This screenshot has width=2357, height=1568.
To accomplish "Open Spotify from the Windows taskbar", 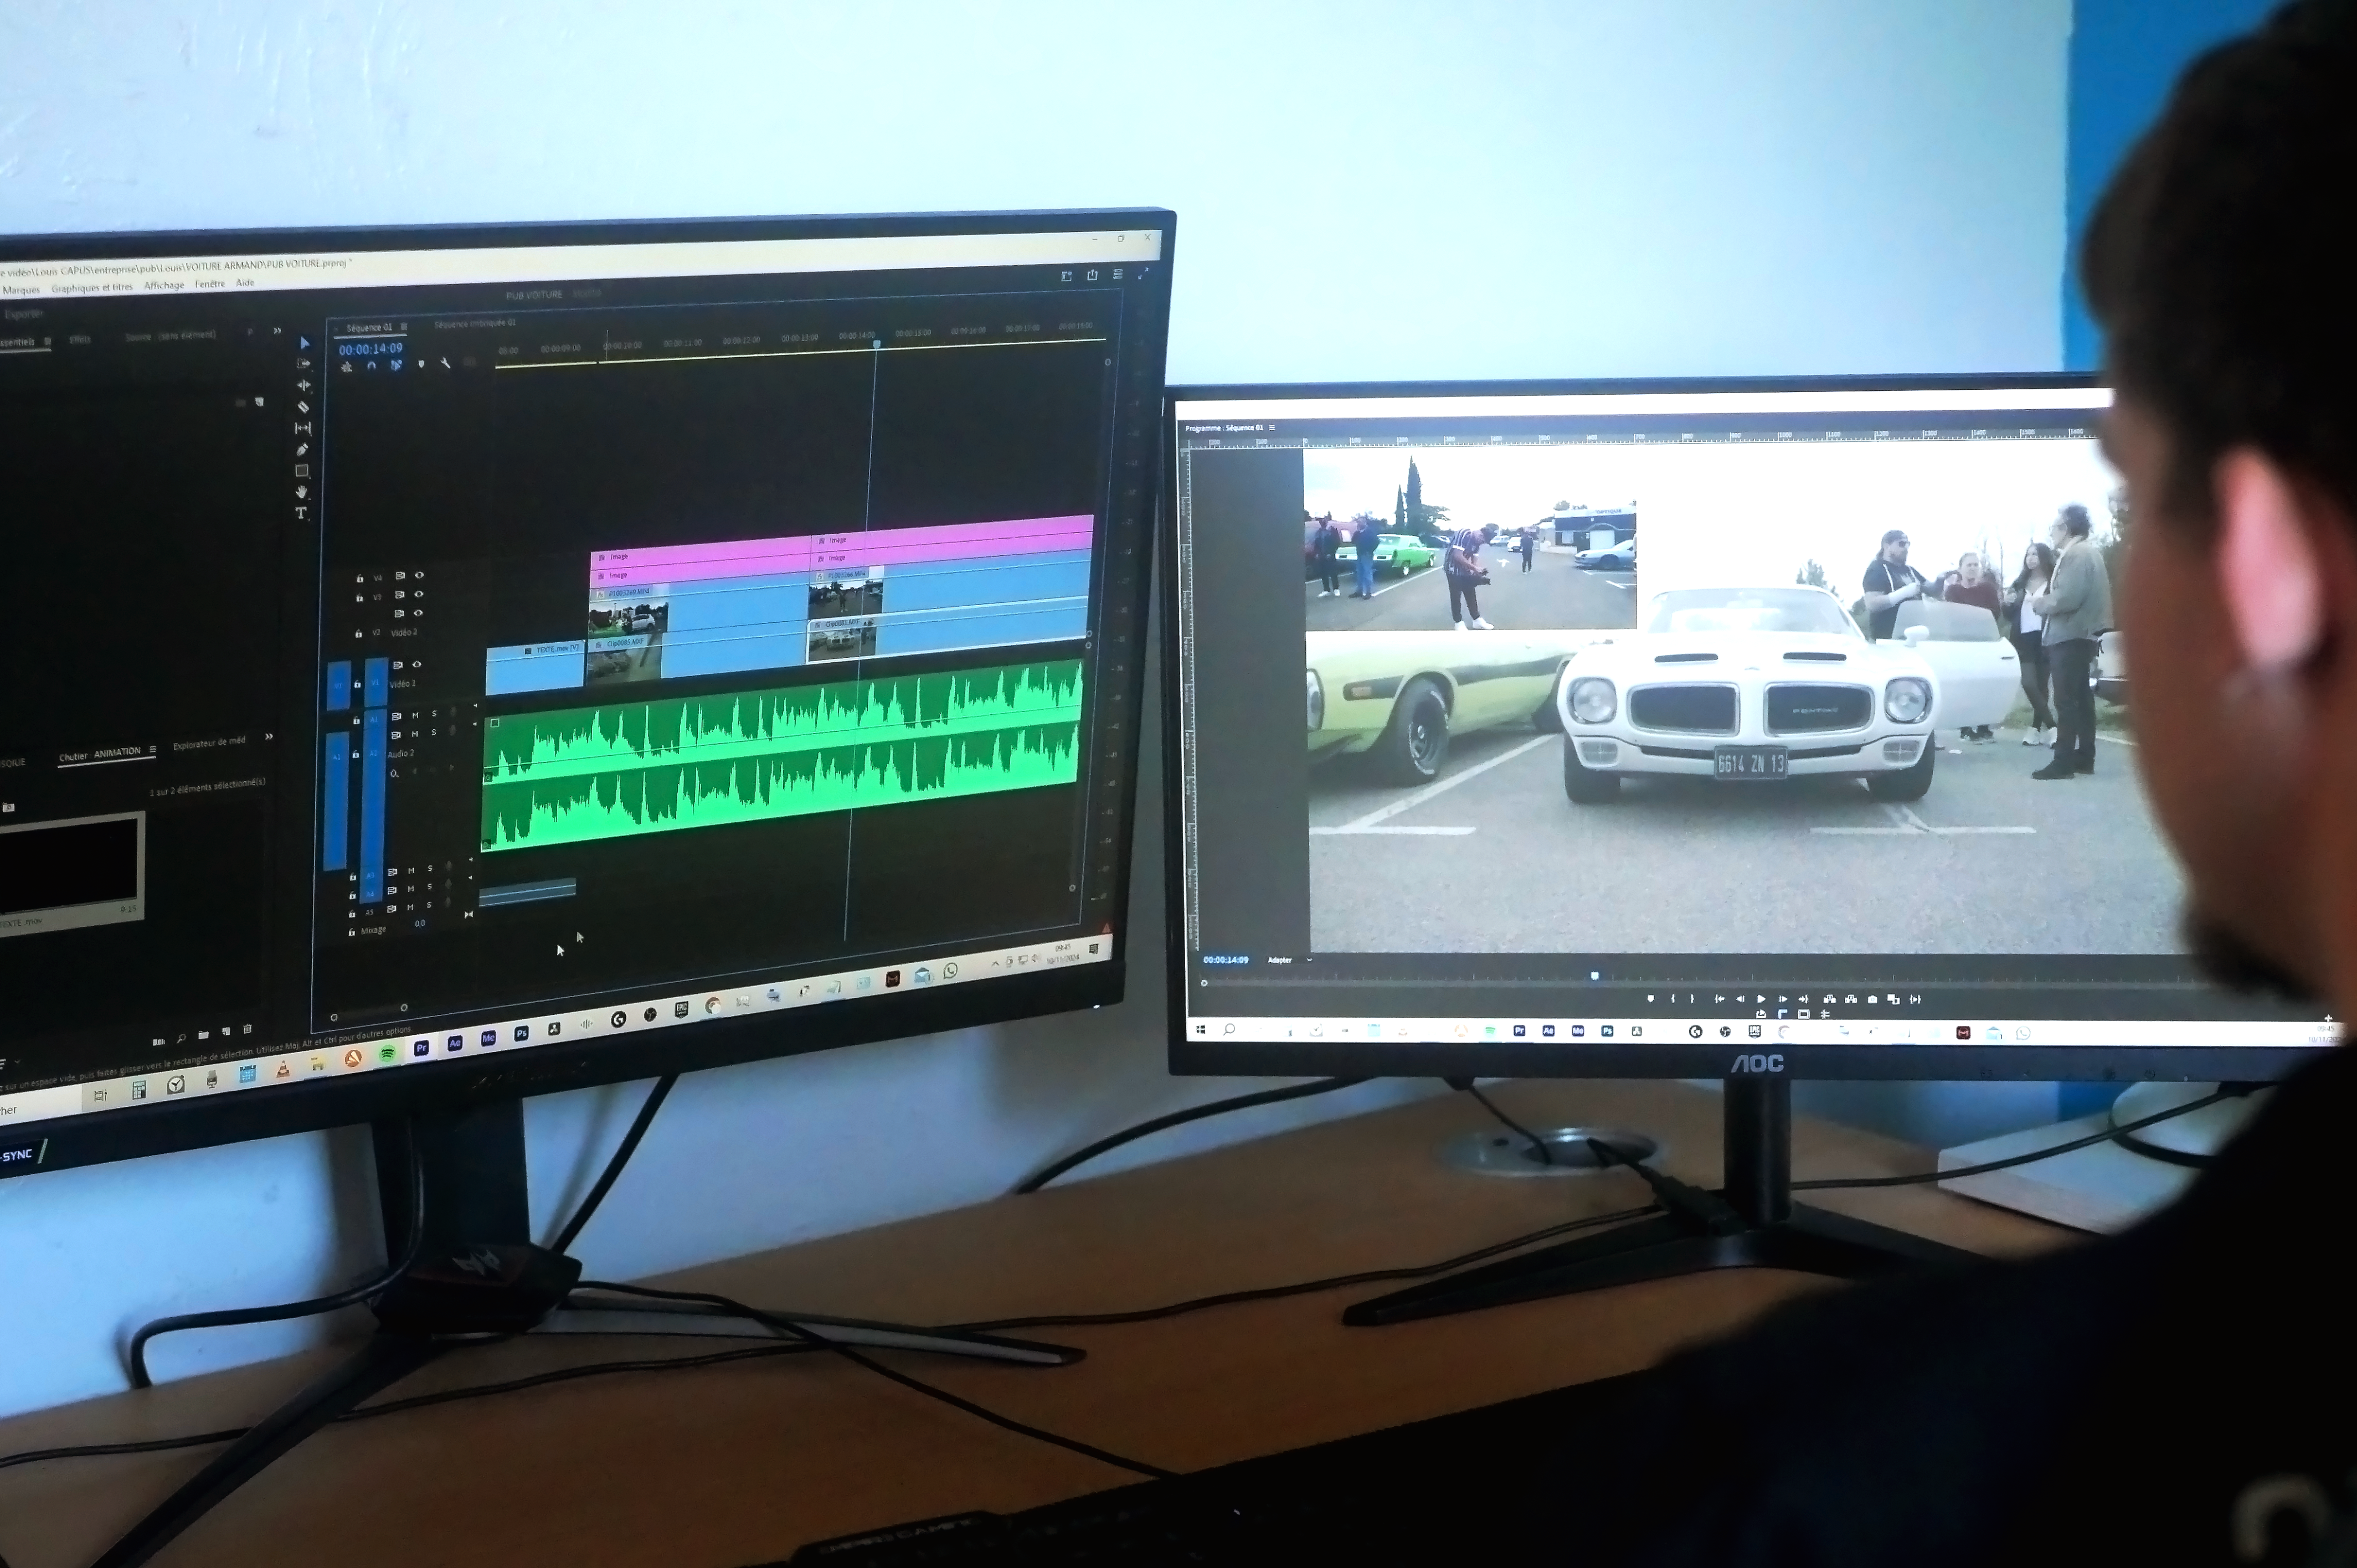I will pos(387,1054).
